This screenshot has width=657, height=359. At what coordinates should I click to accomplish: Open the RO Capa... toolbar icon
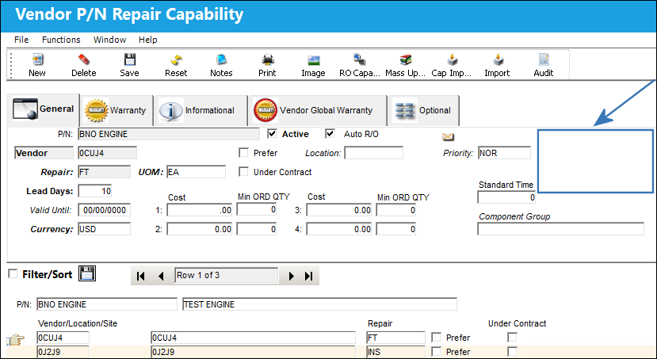click(359, 60)
